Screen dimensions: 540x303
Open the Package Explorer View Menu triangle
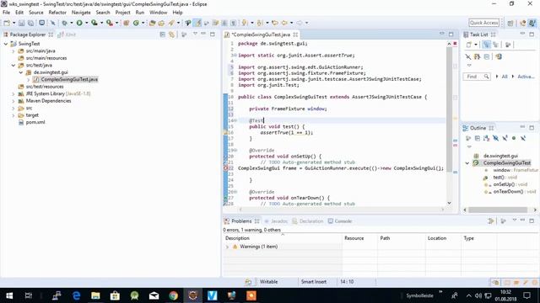click(195, 34)
